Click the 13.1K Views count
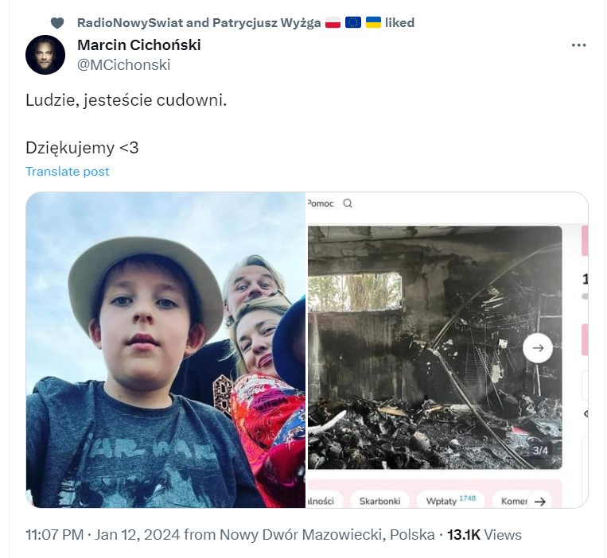 click(x=484, y=535)
